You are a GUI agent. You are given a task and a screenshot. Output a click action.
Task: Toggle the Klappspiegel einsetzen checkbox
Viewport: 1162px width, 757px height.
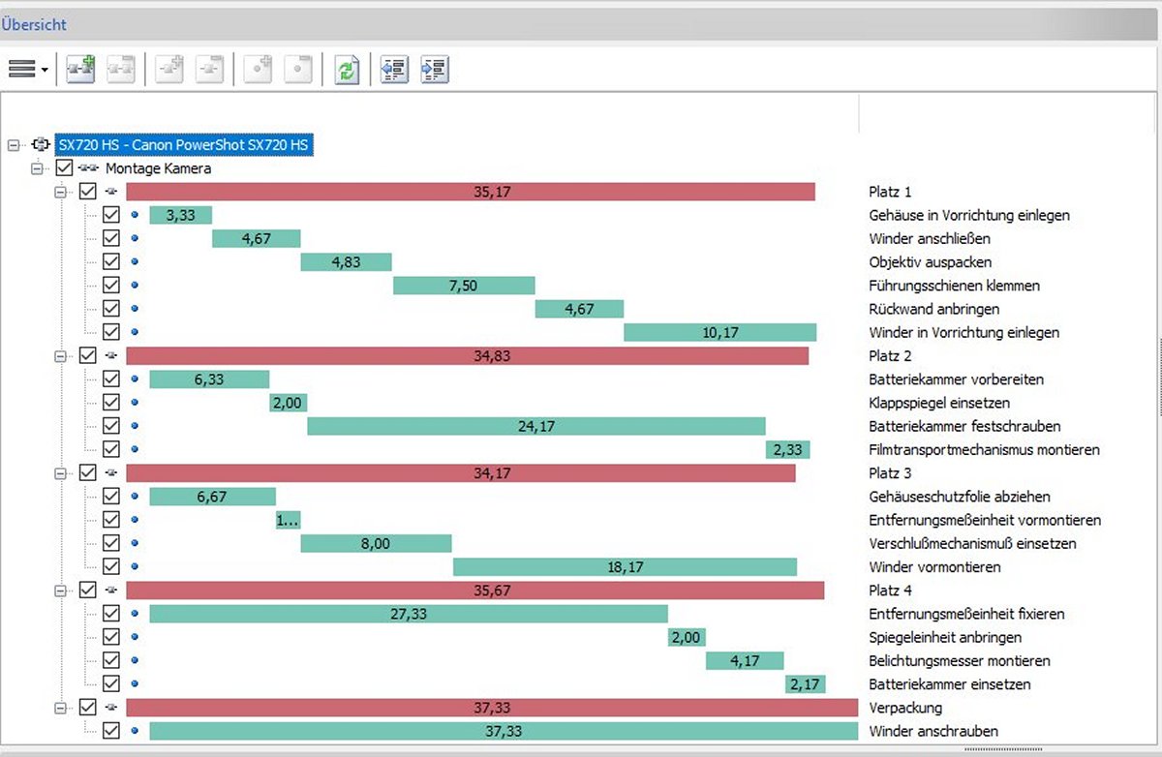point(111,403)
